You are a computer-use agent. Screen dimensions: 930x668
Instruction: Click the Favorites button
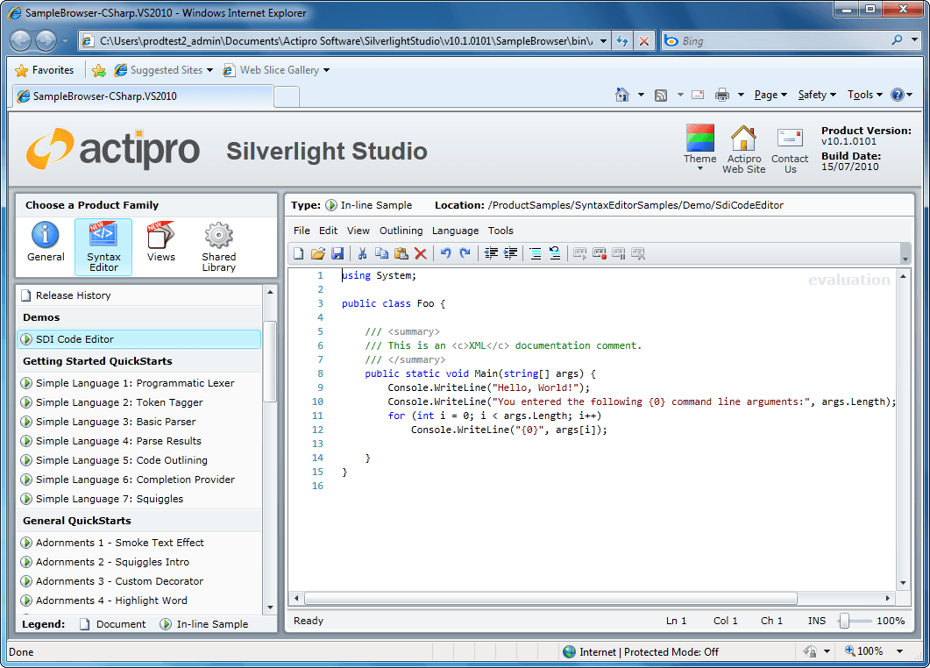point(45,71)
